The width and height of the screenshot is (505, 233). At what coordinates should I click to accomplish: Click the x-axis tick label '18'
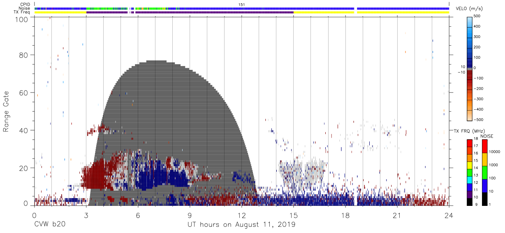point(345,215)
